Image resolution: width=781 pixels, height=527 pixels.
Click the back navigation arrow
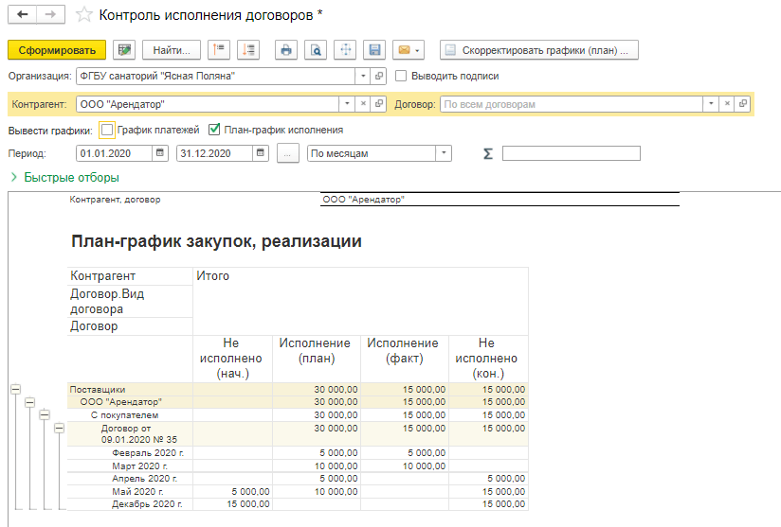tap(23, 15)
